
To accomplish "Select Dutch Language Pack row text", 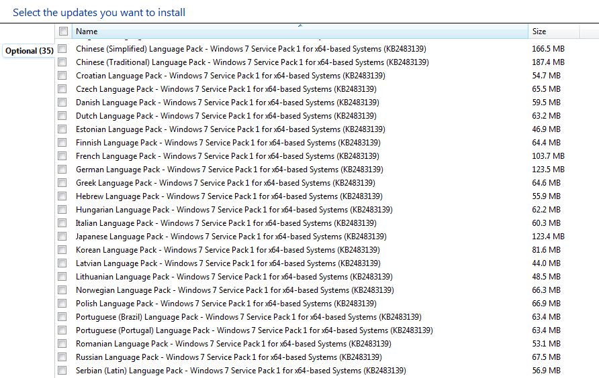I will tap(226, 115).
